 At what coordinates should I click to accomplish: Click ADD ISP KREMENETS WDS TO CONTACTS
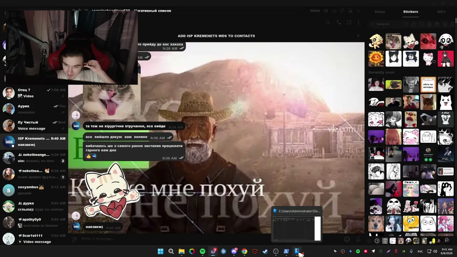click(216, 36)
